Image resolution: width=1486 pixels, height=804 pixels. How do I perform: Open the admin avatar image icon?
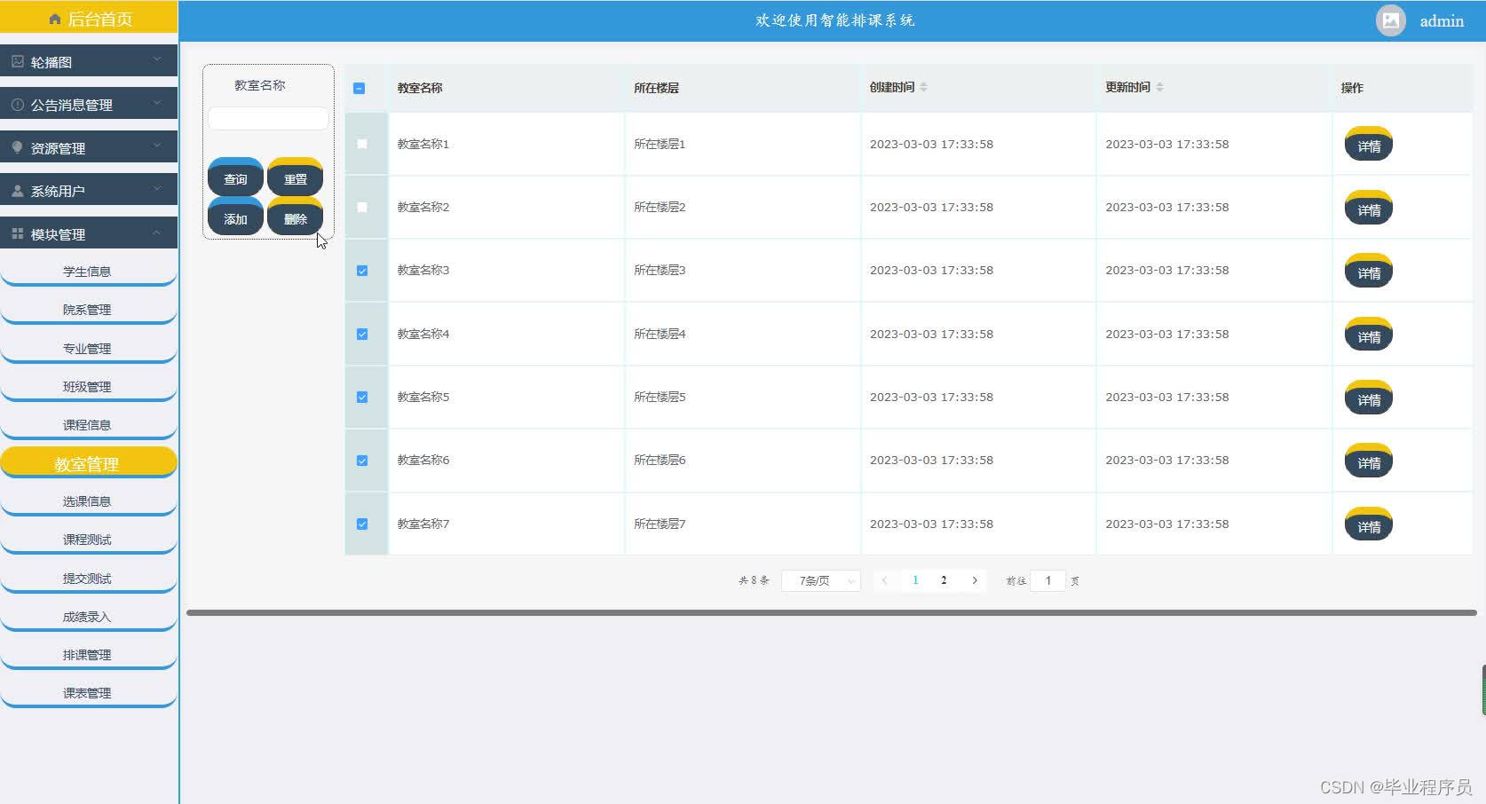pos(1390,20)
